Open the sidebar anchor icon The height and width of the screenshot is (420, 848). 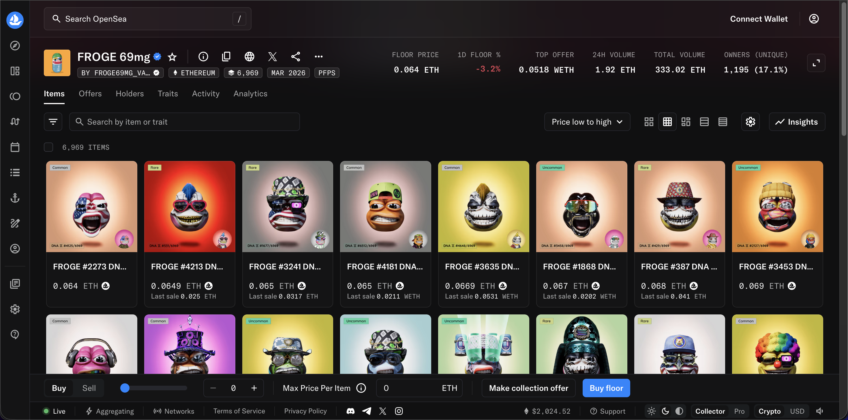click(15, 198)
